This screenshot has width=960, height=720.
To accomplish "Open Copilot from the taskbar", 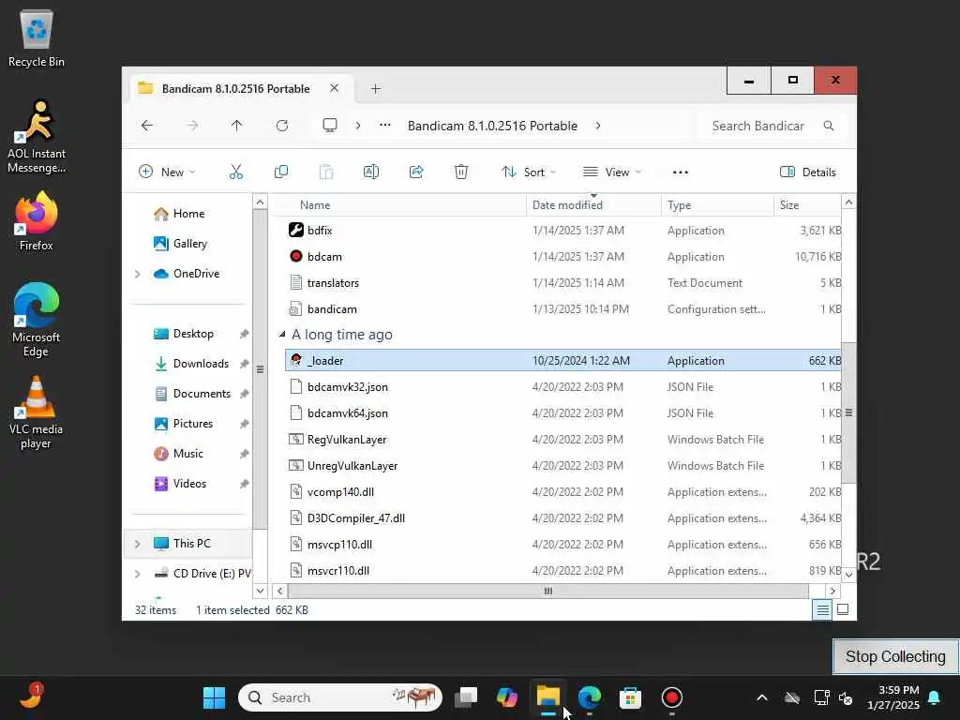I will [507, 697].
